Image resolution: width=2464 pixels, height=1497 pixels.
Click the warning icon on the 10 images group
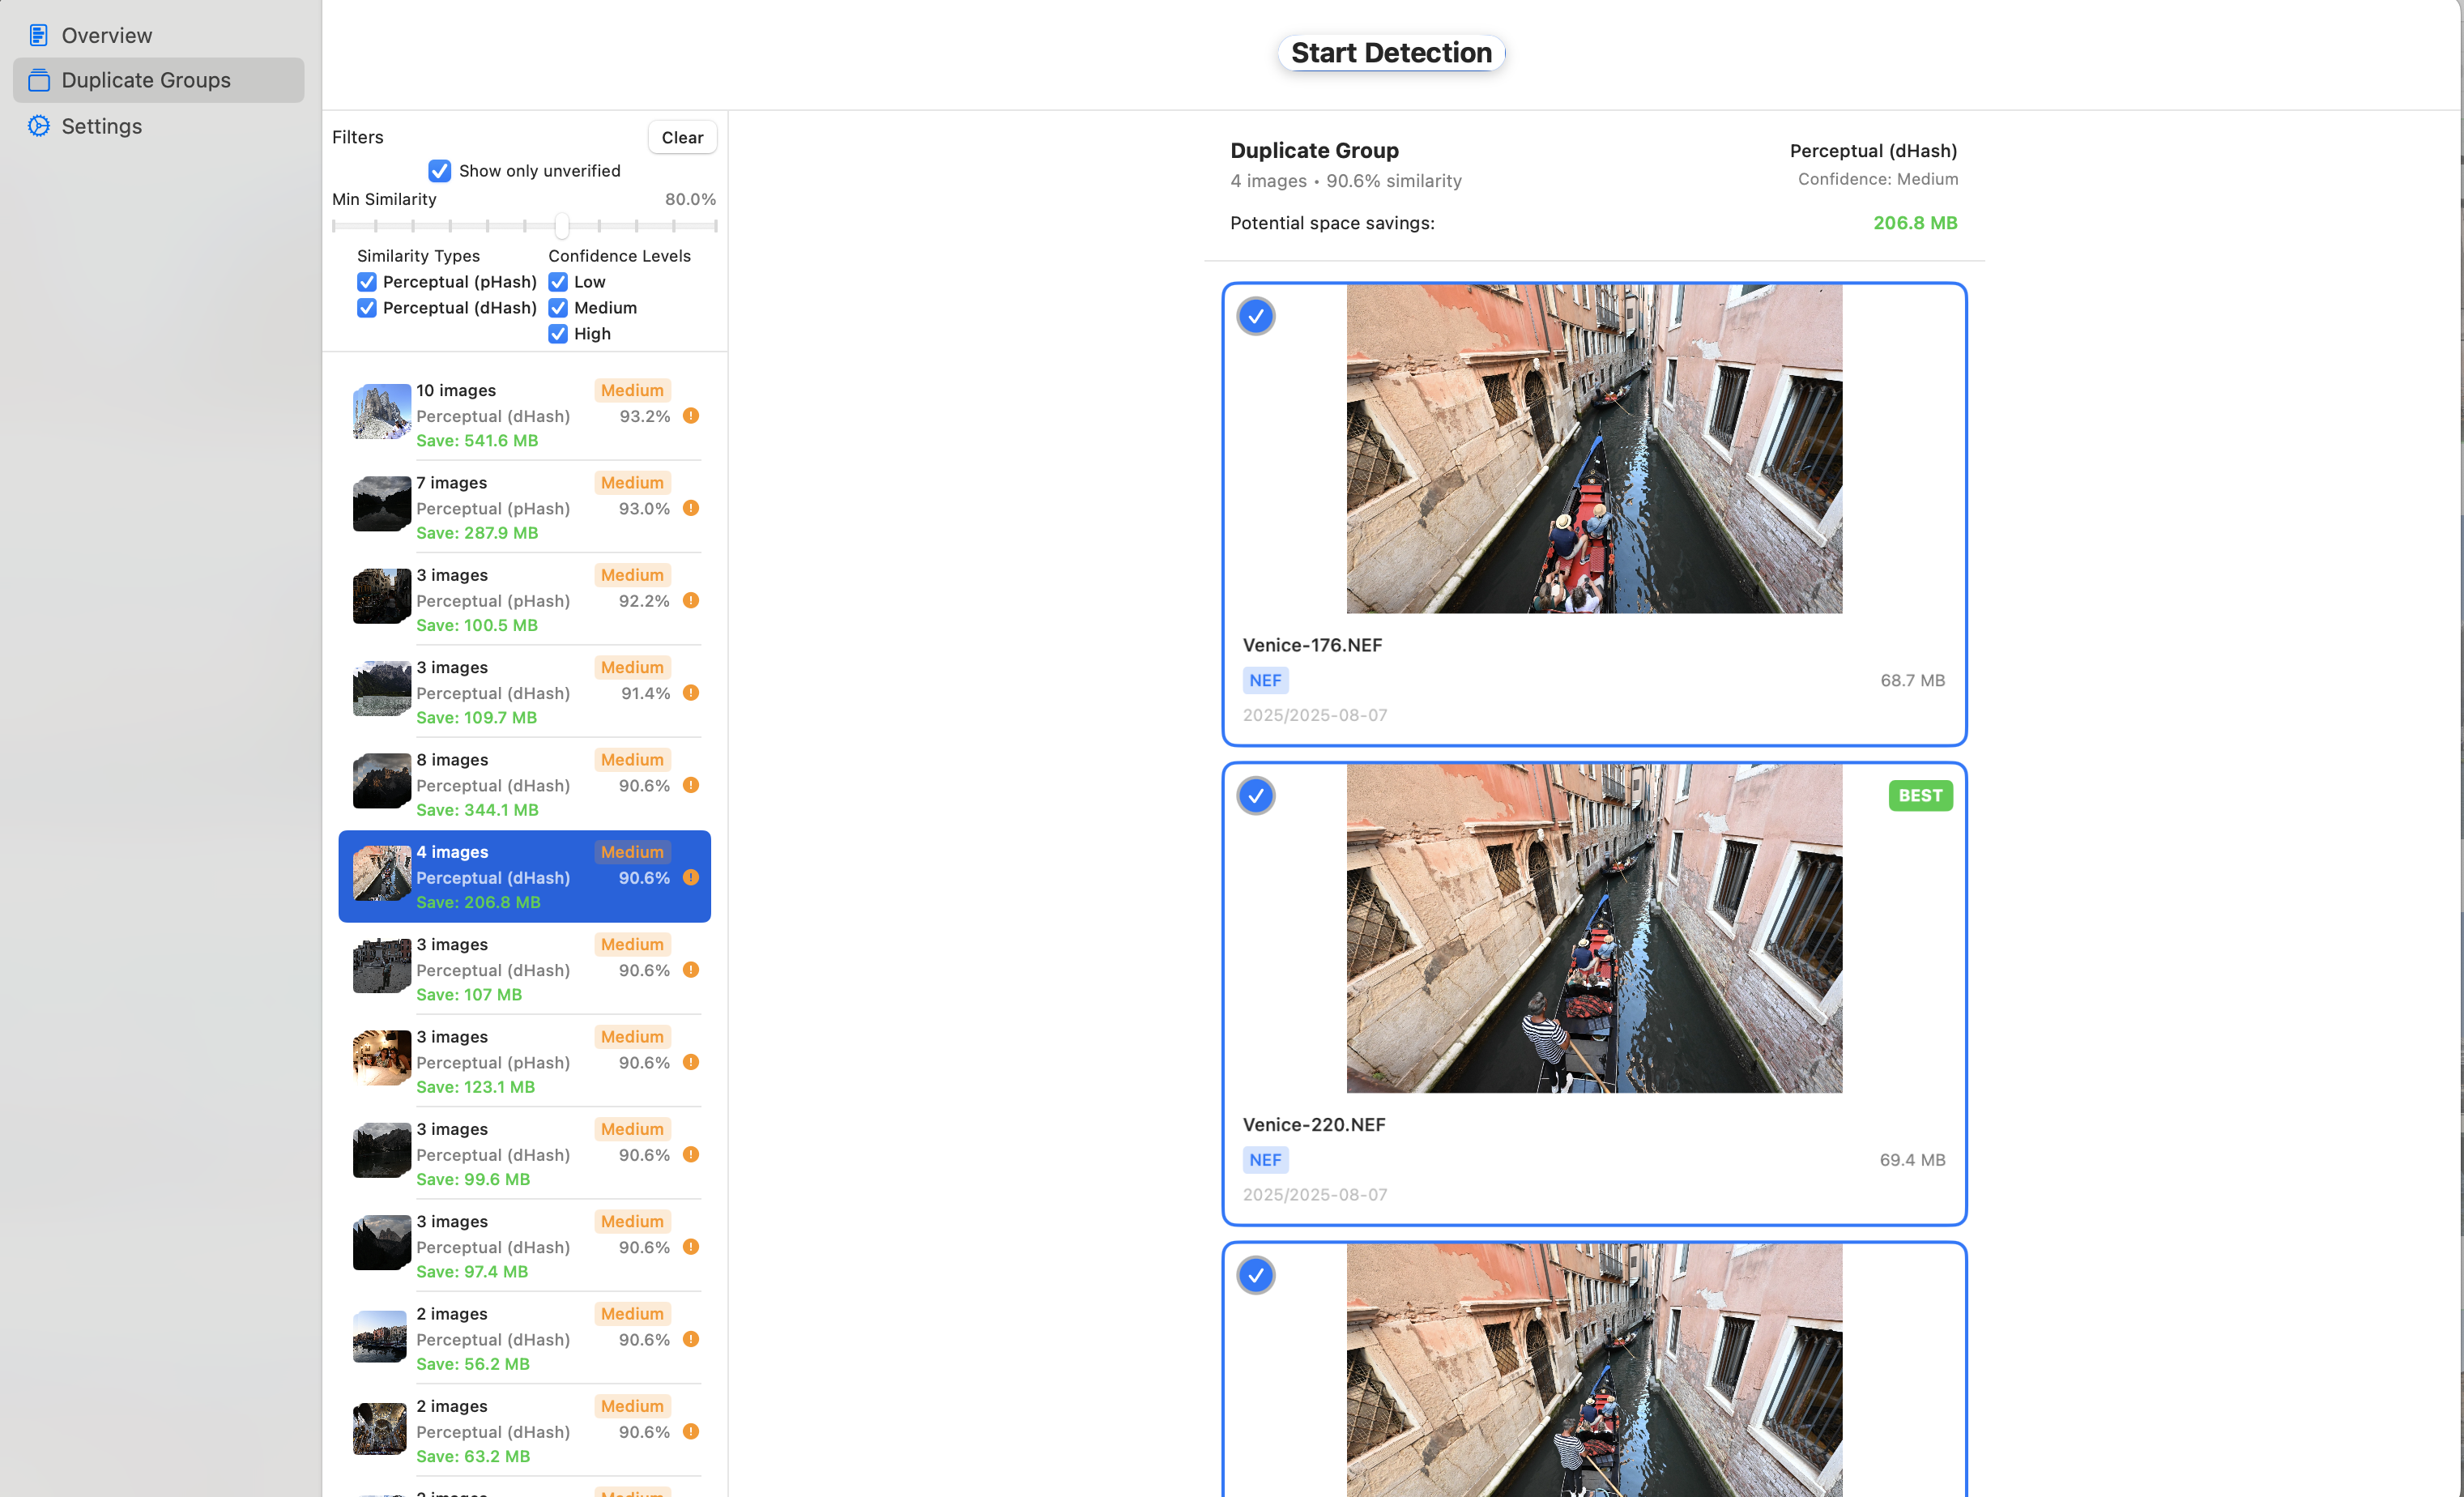click(691, 415)
